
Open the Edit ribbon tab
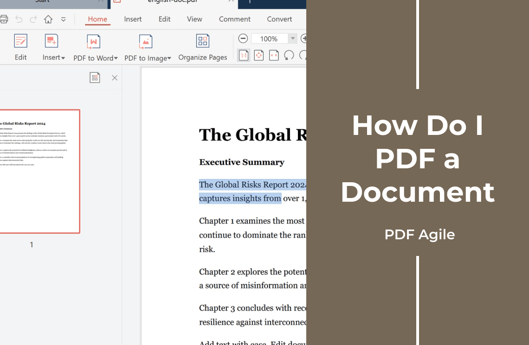[x=164, y=19]
